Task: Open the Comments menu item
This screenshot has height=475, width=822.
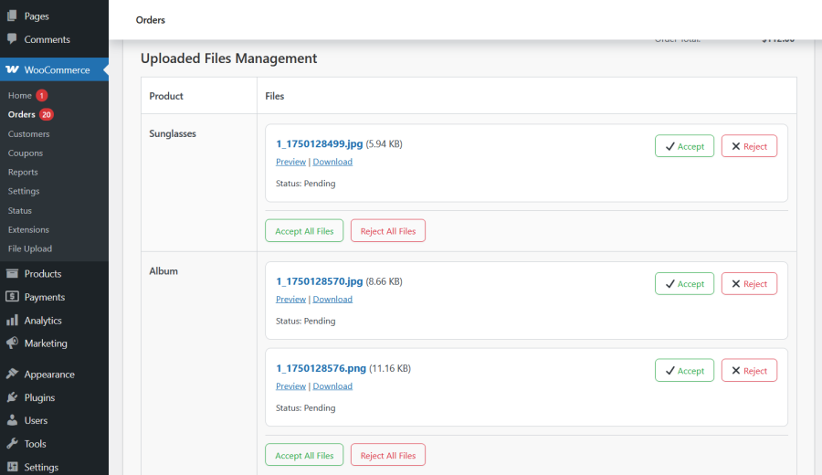Action: pos(47,39)
